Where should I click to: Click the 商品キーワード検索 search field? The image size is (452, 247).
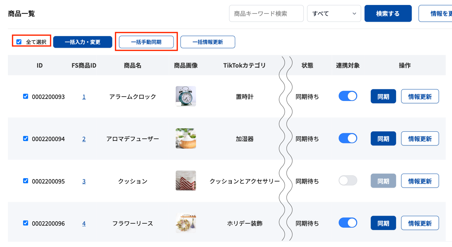(266, 13)
